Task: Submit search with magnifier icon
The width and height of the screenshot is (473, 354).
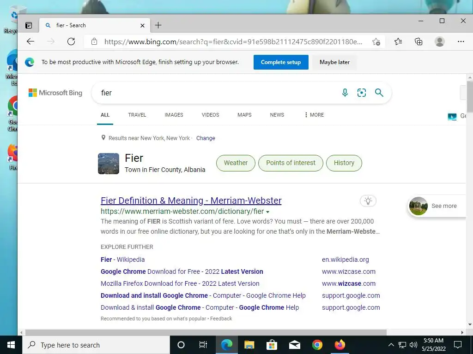Action: click(x=379, y=93)
